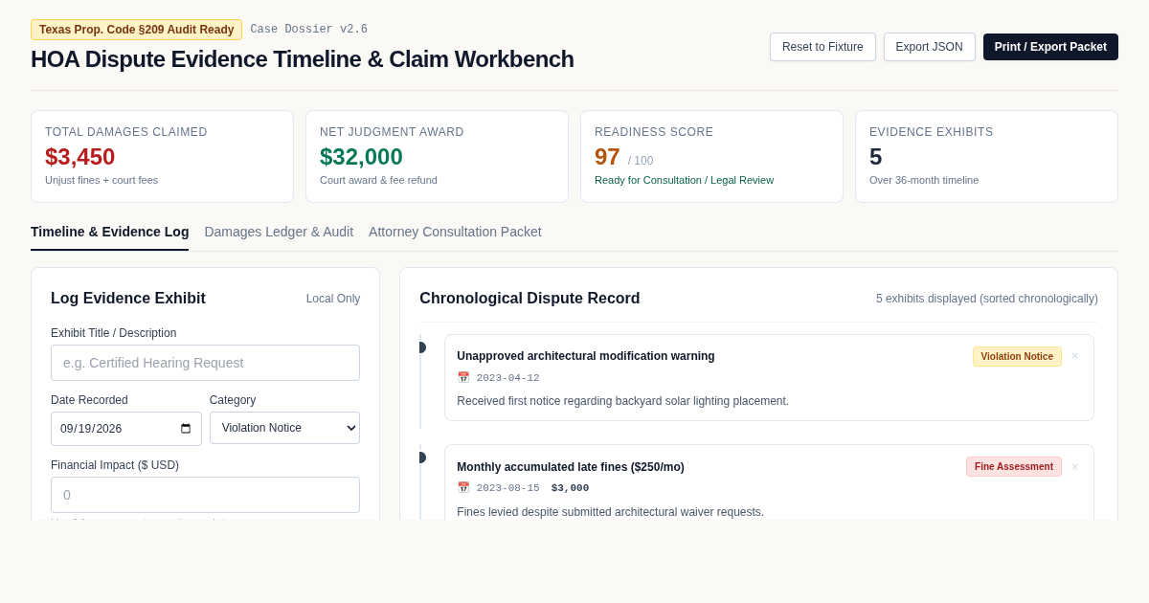Click '5 exhibits displayed (sorted chronologically)' text
Screen dimensions: 1149x603
coord(987,299)
